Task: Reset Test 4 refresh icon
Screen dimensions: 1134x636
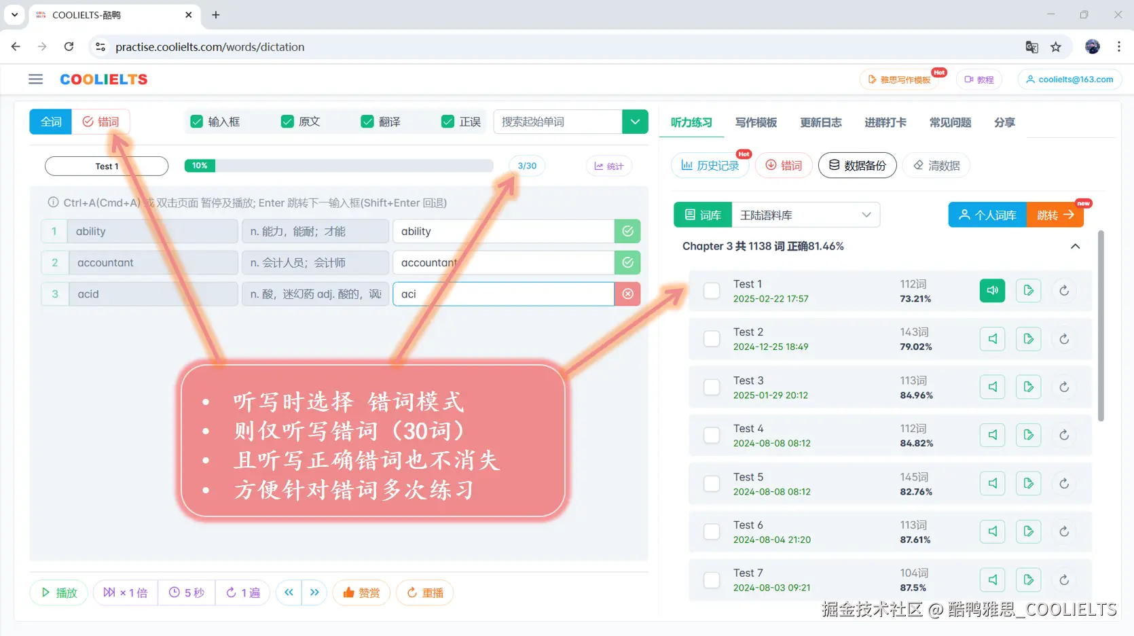Action: coord(1064,435)
